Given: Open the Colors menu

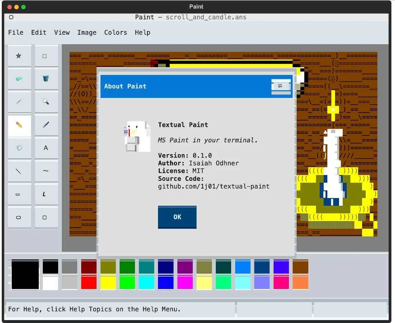Looking at the screenshot, I should [116, 33].
